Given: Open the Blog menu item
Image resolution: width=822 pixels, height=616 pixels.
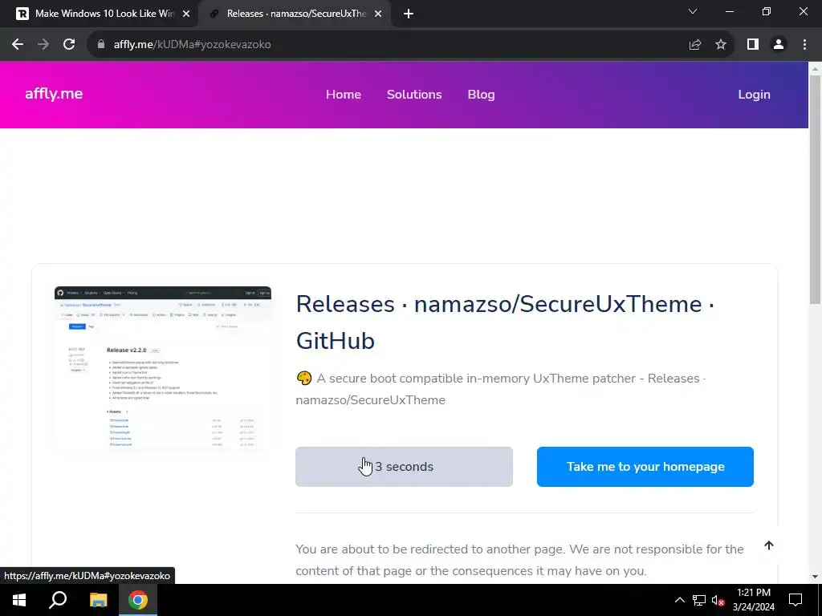Looking at the screenshot, I should (482, 95).
